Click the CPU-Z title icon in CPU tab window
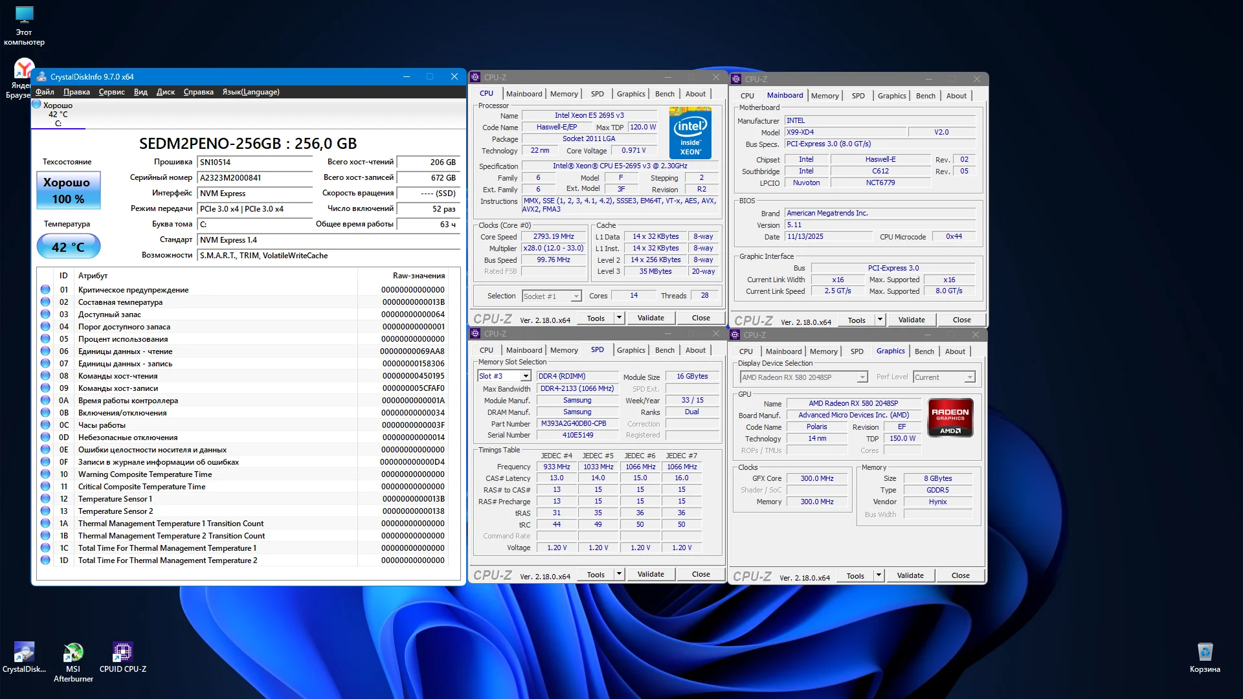1243x699 pixels. coord(475,77)
